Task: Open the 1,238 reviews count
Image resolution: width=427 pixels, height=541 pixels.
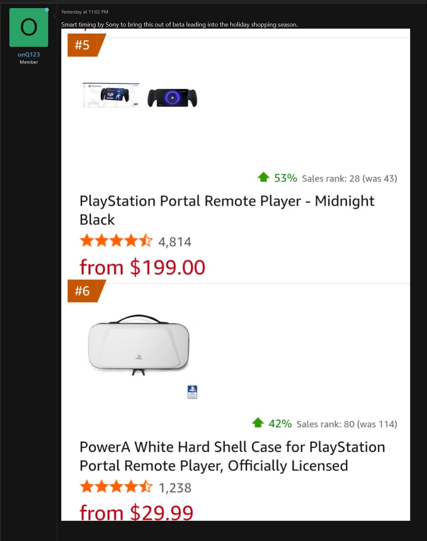Action: point(174,488)
